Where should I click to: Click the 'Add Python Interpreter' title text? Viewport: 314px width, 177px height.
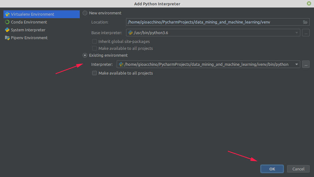157,4
